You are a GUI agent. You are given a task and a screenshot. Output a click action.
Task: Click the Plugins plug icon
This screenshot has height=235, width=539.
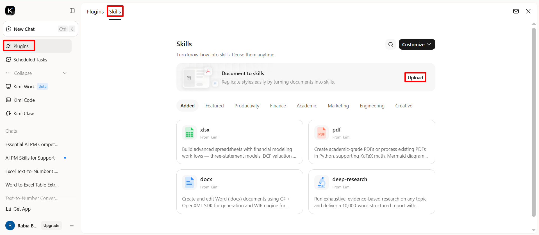point(8,46)
